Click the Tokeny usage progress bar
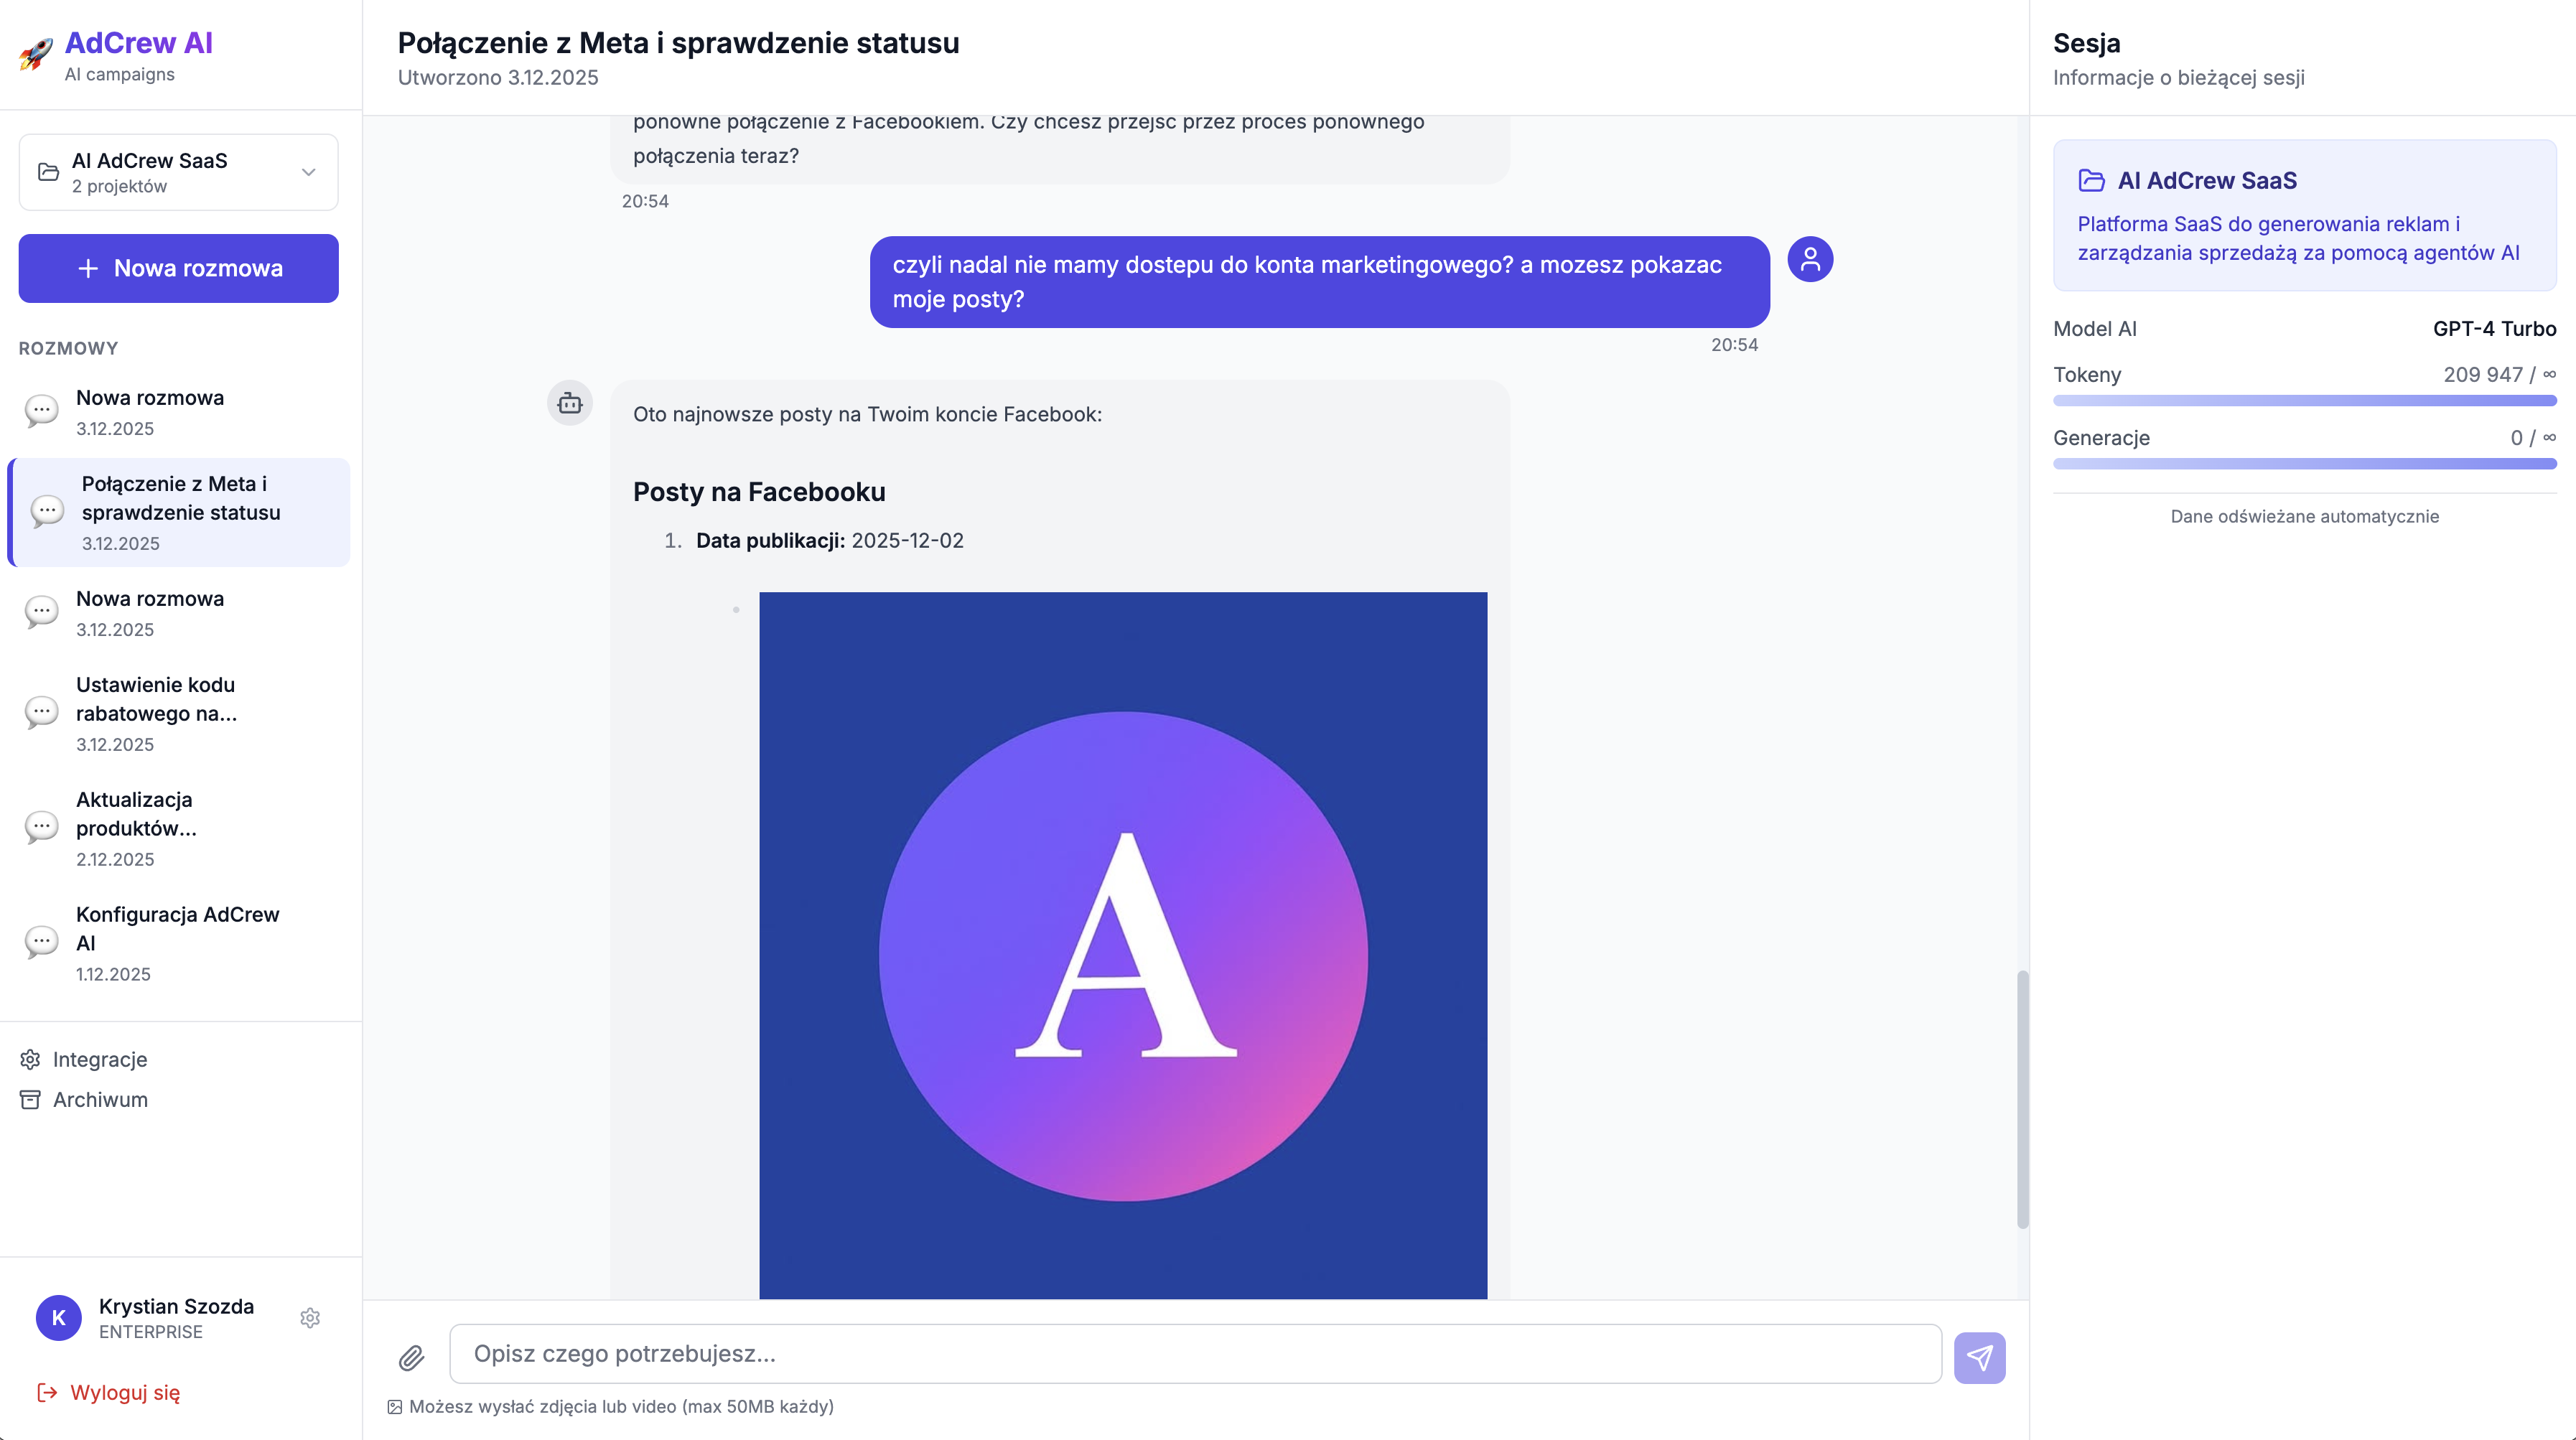2576x1440 pixels. tap(2304, 400)
